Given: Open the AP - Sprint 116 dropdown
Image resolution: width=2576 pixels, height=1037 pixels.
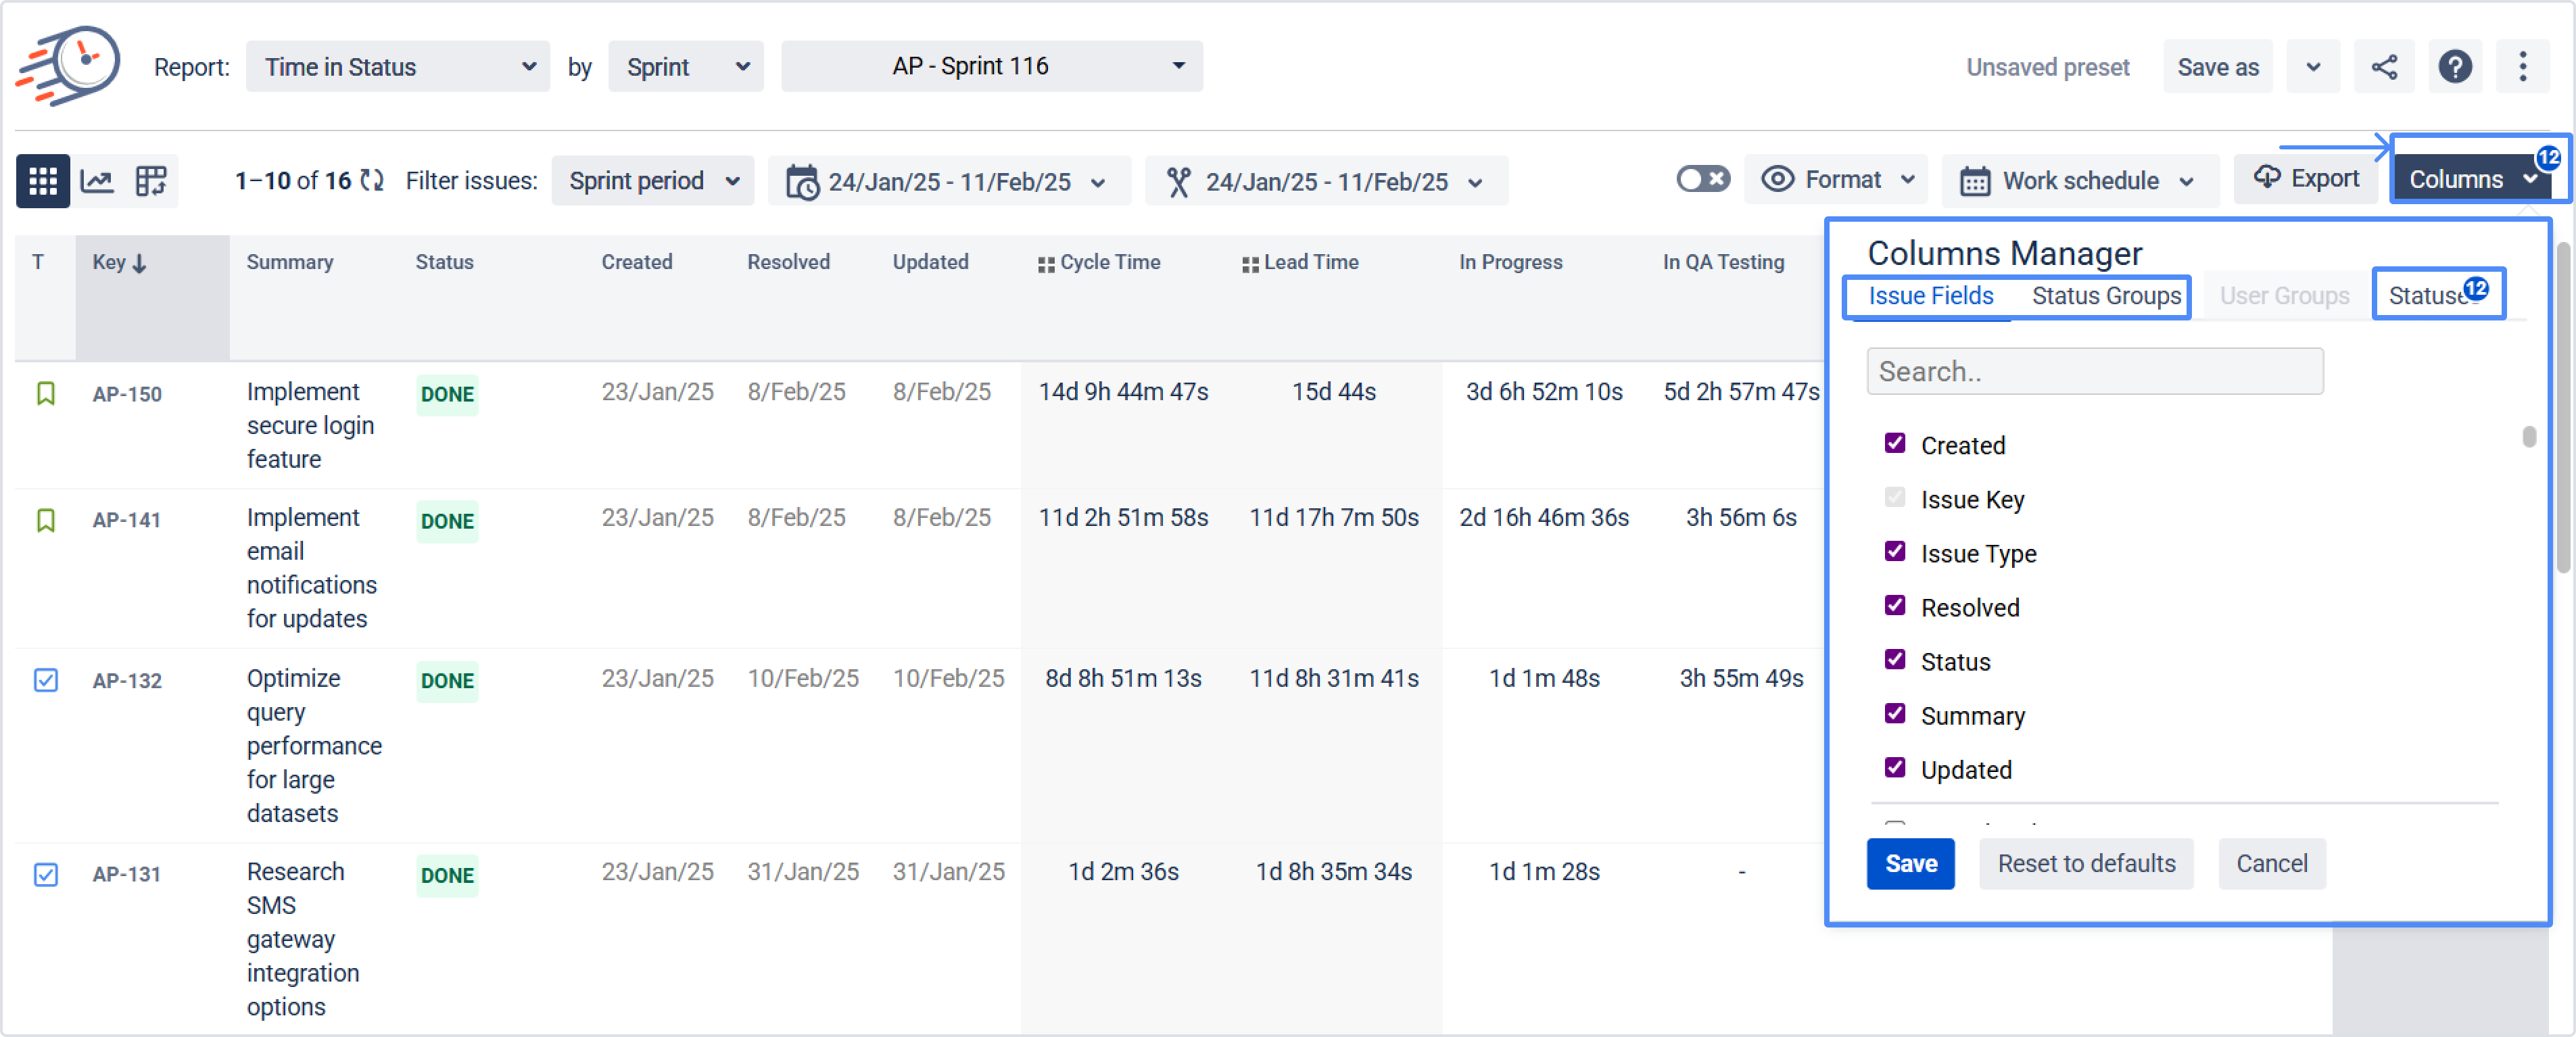Looking at the screenshot, I should [991, 67].
